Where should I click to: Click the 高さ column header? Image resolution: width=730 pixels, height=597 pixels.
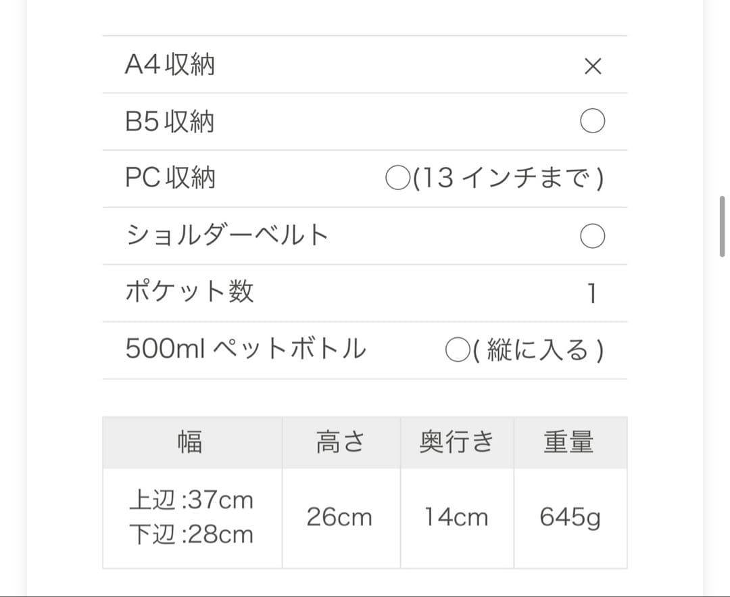coord(340,442)
